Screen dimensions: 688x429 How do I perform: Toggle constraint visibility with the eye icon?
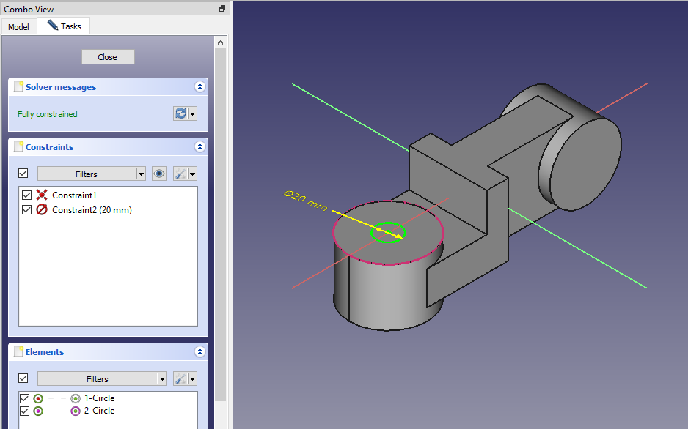pos(159,174)
